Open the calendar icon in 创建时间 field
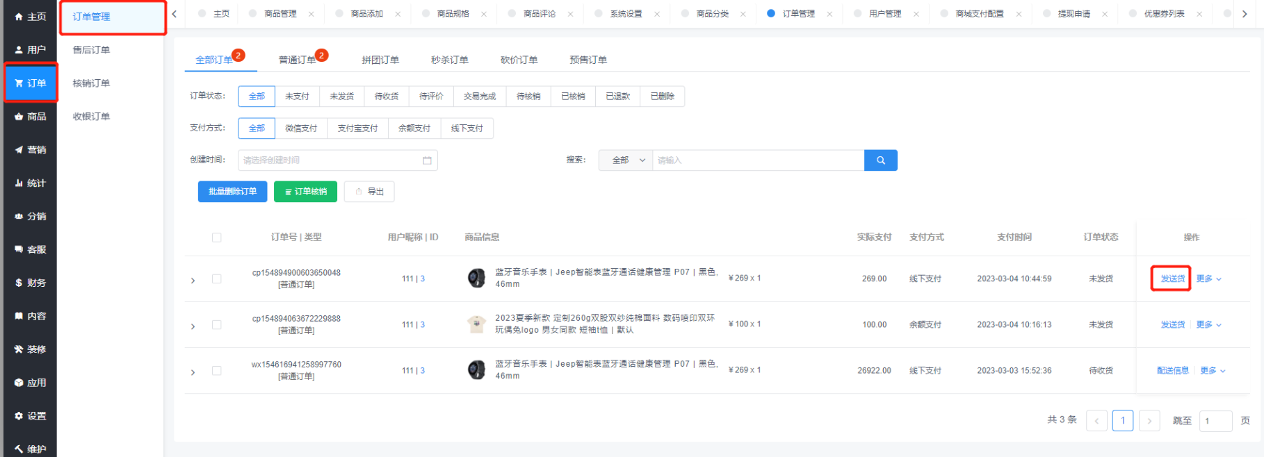Image resolution: width=1264 pixels, height=457 pixels. coord(427,160)
